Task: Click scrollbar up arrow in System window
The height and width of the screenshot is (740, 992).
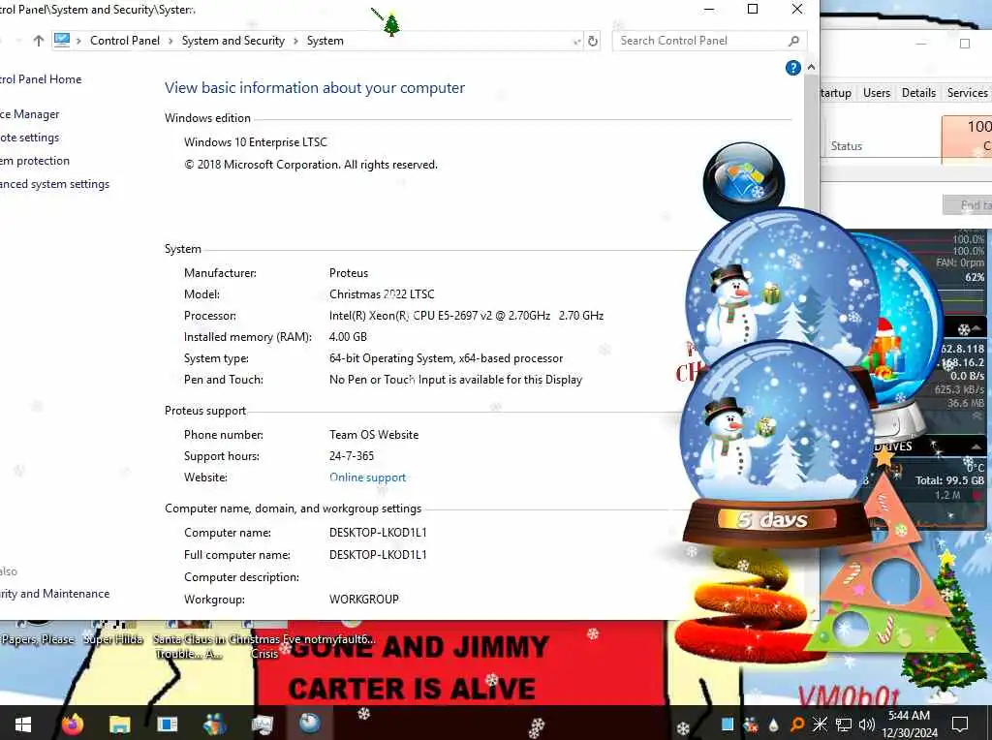Action: [x=811, y=67]
